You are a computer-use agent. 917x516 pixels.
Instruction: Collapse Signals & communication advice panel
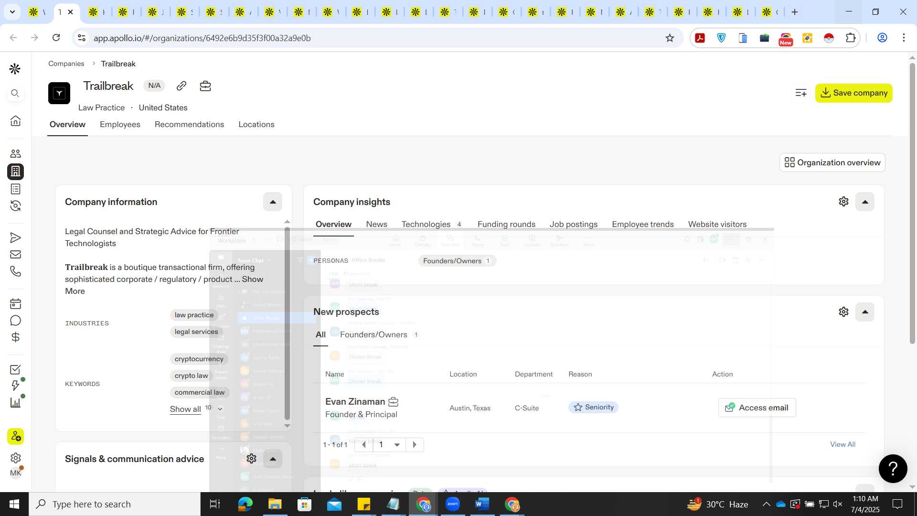click(x=273, y=459)
